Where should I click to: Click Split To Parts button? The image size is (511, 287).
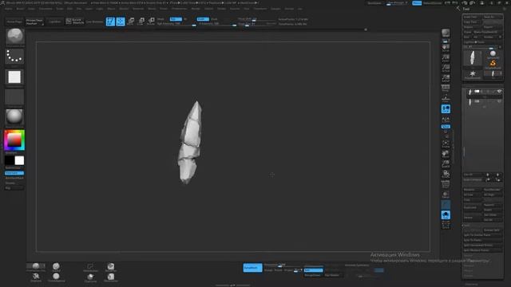point(482,240)
